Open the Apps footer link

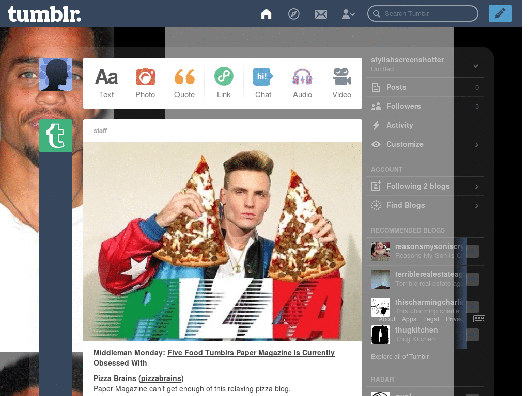click(409, 319)
